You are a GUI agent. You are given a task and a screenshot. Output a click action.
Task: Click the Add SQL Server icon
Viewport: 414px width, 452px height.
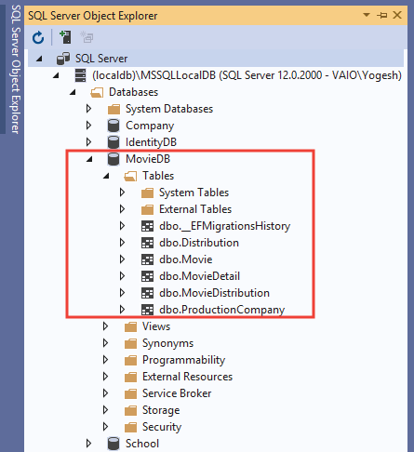65,37
